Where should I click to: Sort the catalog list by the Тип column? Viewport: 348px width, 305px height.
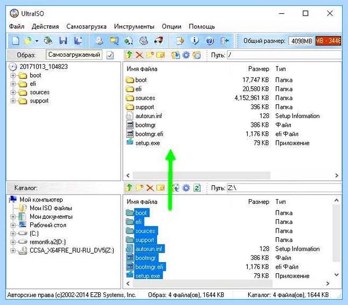tap(281, 202)
